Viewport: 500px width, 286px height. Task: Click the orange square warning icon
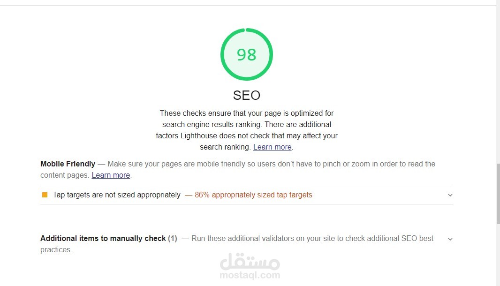pyautogui.click(x=45, y=195)
